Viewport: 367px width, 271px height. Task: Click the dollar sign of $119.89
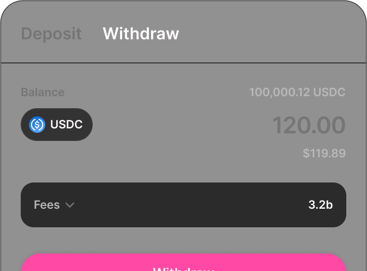[306, 154]
